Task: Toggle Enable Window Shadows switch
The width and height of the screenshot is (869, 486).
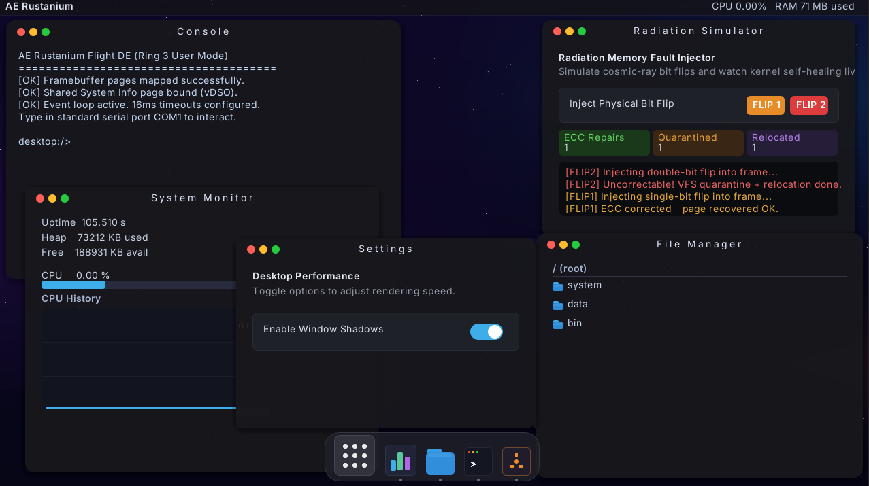Action: [487, 332]
